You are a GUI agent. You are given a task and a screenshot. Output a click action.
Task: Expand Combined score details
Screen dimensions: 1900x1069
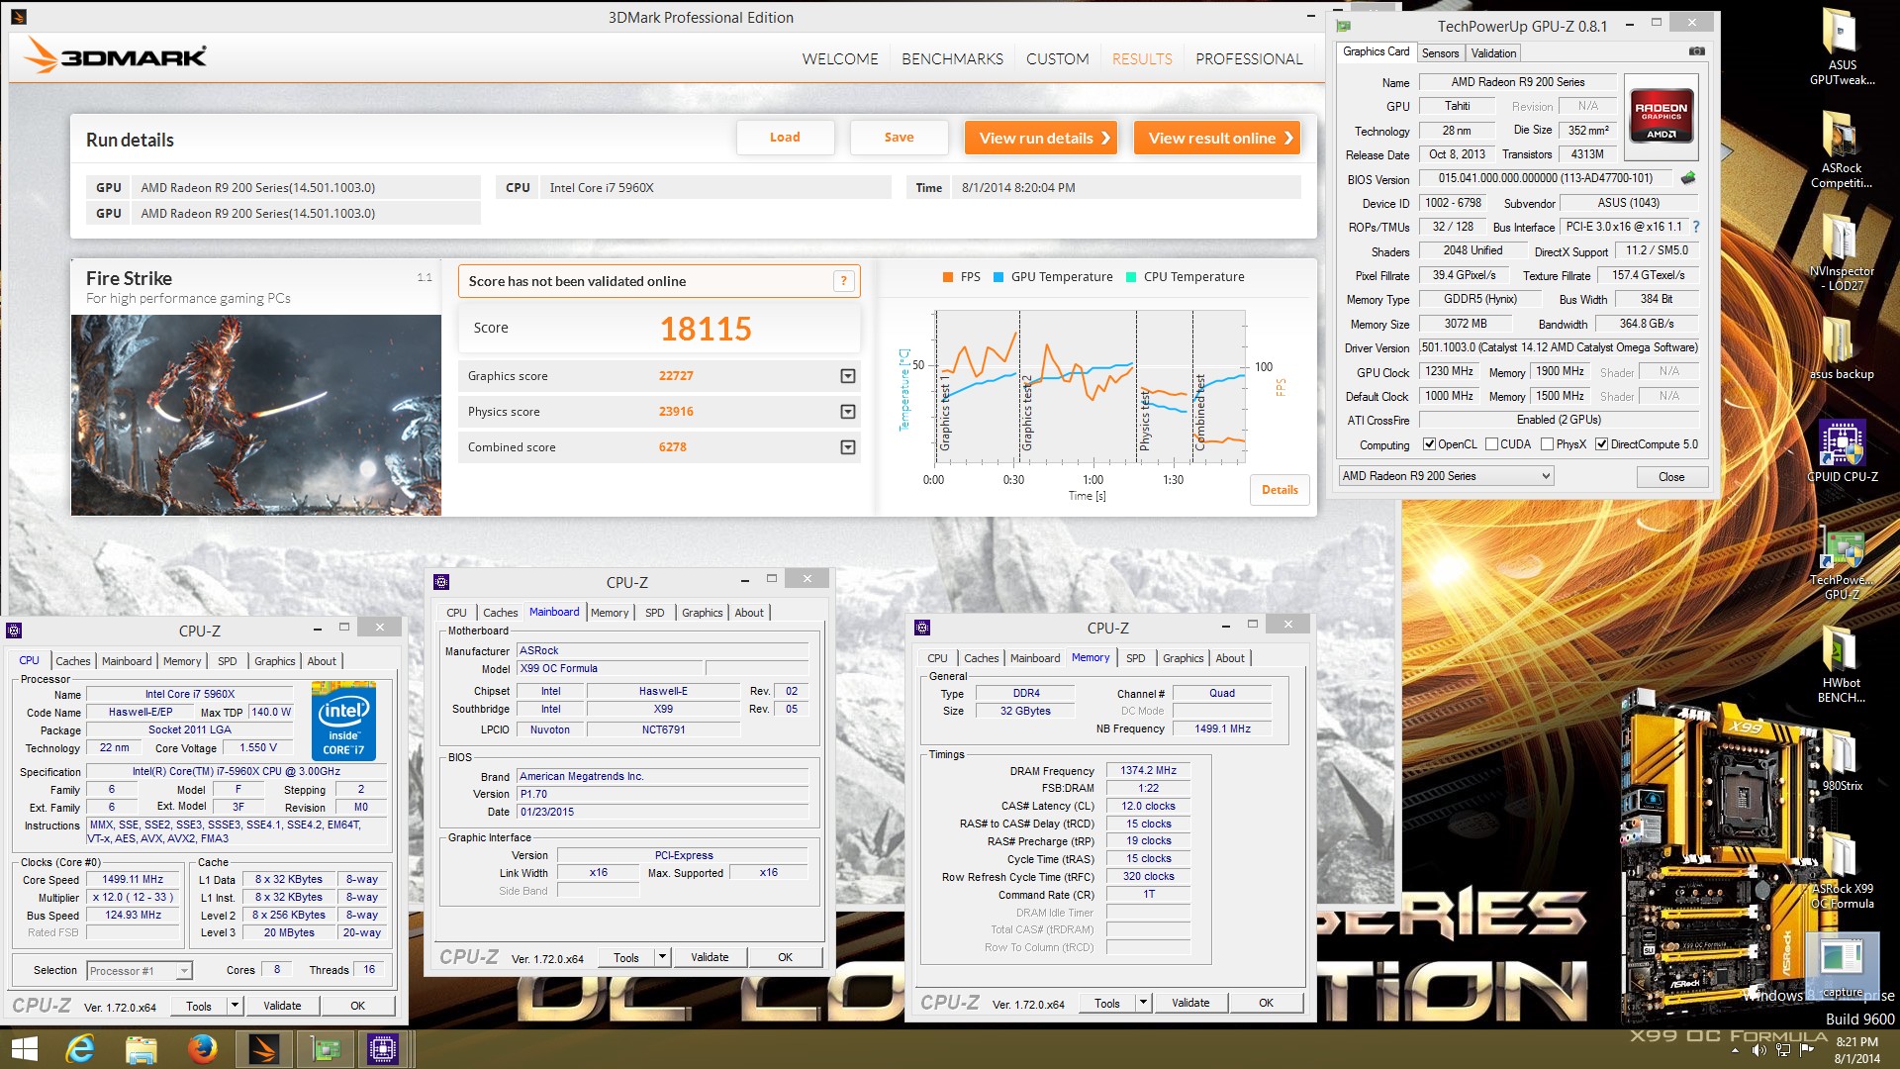coord(848,447)
